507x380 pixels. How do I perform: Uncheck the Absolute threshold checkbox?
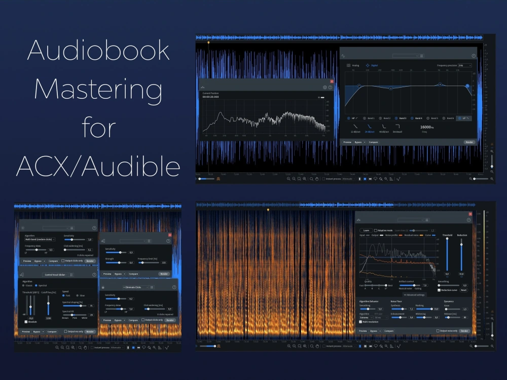(26, 322)
